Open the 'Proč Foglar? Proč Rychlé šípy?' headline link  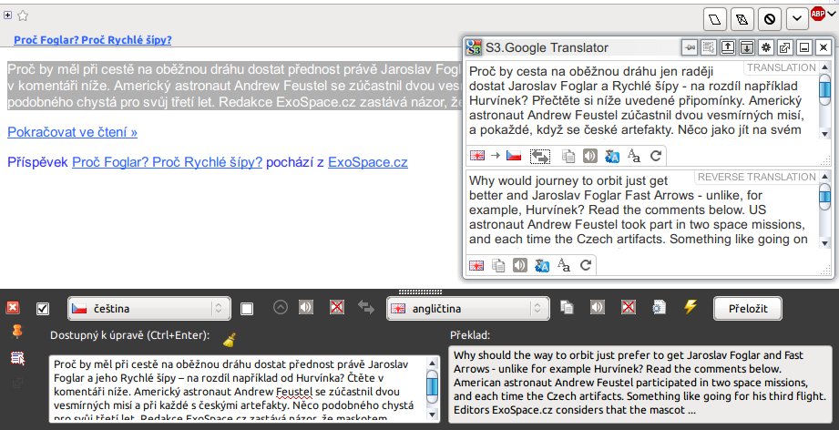click(x=93, y=40)
